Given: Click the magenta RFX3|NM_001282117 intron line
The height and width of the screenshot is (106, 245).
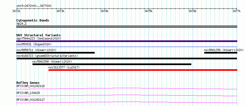Looking at the screenshot, I should click(127, 102).
